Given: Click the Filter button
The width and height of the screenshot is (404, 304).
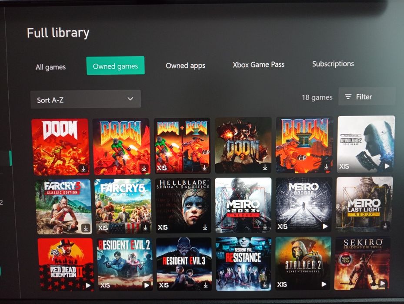Looking at the screenshot, I should point(367,97).
